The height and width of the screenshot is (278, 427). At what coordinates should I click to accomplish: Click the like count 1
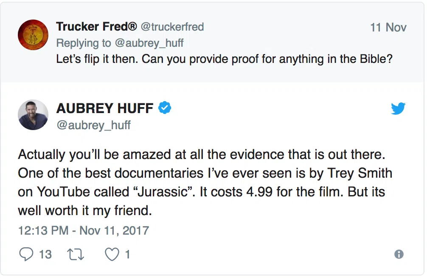point(127,254)
